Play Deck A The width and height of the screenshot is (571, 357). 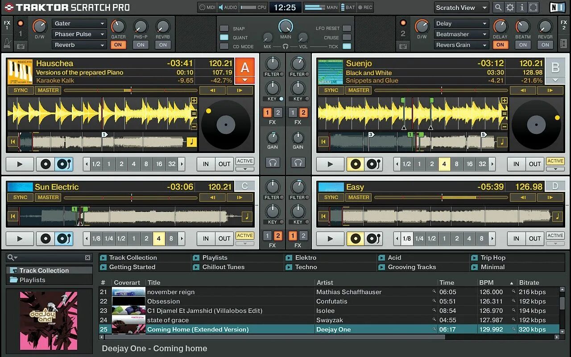tap(20, 164)
